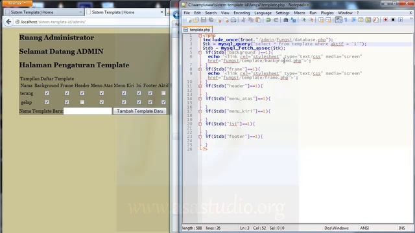Go back in the Firefox window
The image size is (415, 233).
click(x=8, y=22)
